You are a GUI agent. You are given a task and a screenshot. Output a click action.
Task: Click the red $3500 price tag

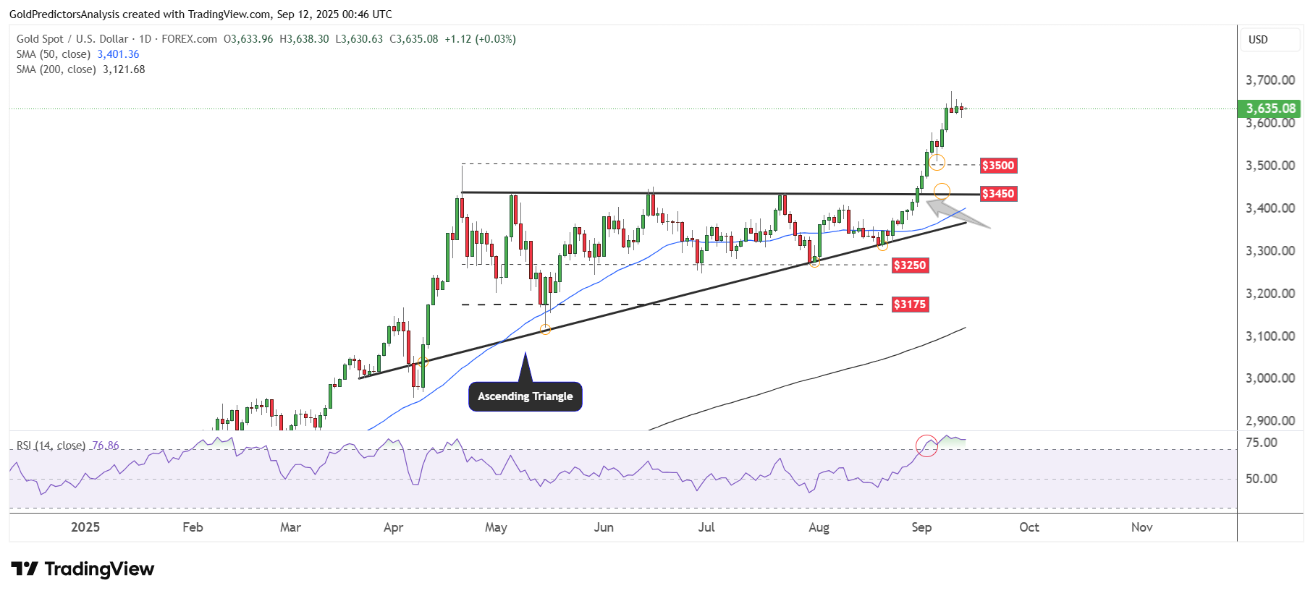[x=998, y=166]
